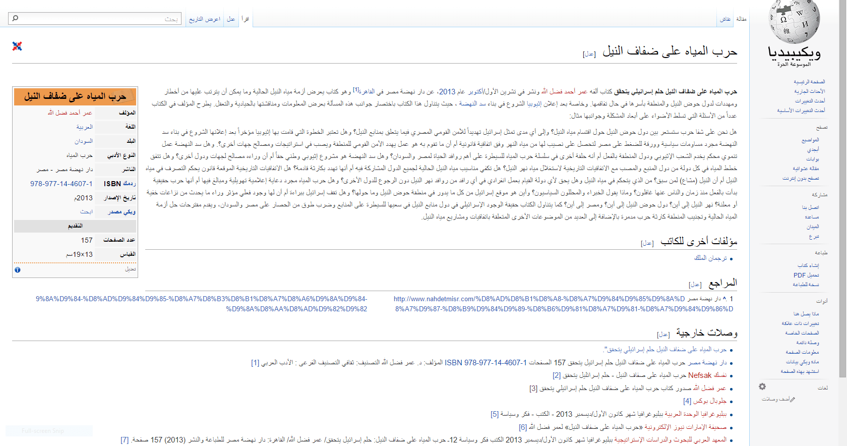Click footnote [1] after القاهرة

(356, 89)
